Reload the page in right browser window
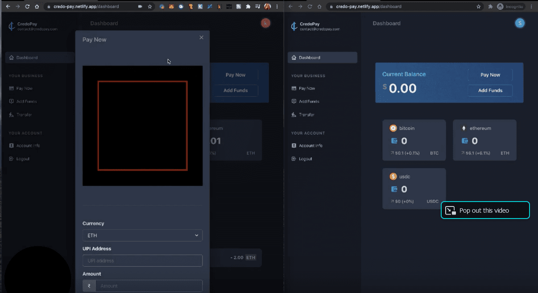This screenshot has width=538, height=293. coord(310,7)
